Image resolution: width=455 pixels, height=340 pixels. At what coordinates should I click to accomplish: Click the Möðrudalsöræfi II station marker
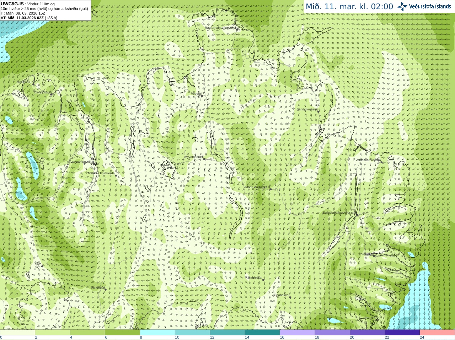pos(271,189)
